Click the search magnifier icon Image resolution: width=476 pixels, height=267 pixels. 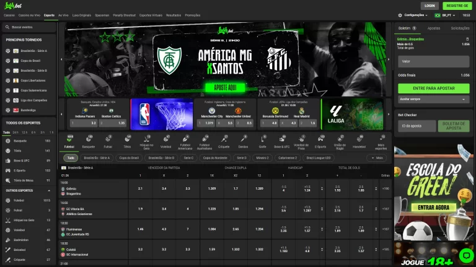point(7,27)
